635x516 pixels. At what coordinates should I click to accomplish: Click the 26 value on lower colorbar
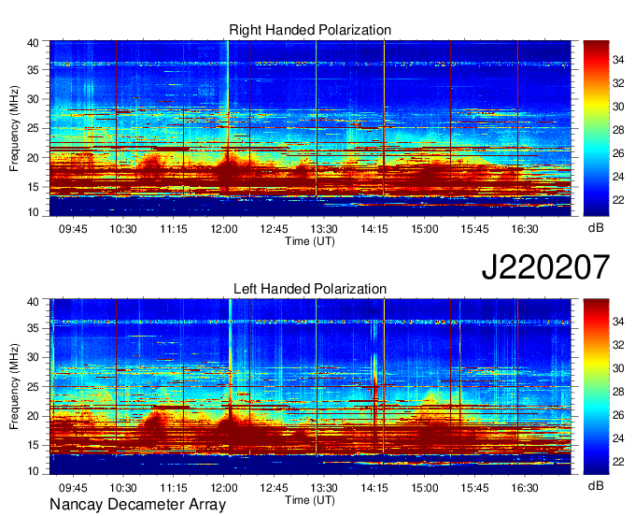[x=618, y=415]
